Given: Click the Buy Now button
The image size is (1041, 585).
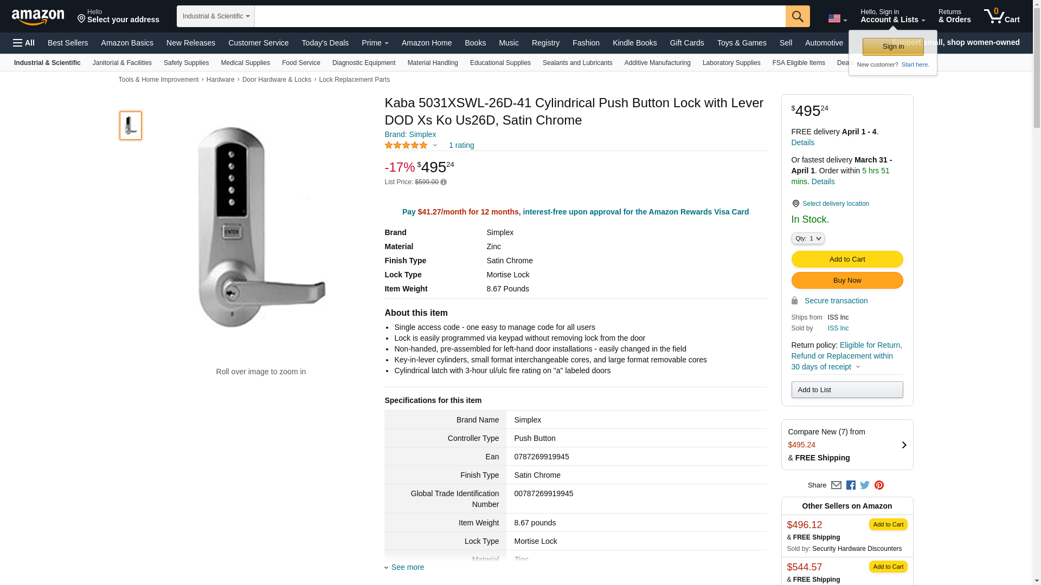Looking at the screenshot, I should (847, 281).
